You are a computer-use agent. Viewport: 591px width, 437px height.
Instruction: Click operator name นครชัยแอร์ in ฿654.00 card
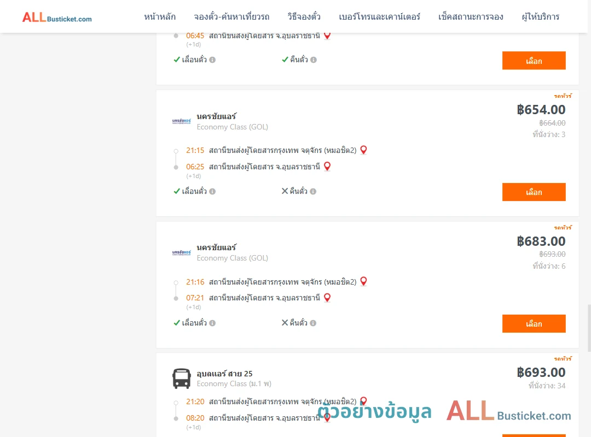(x=216, y=116)
